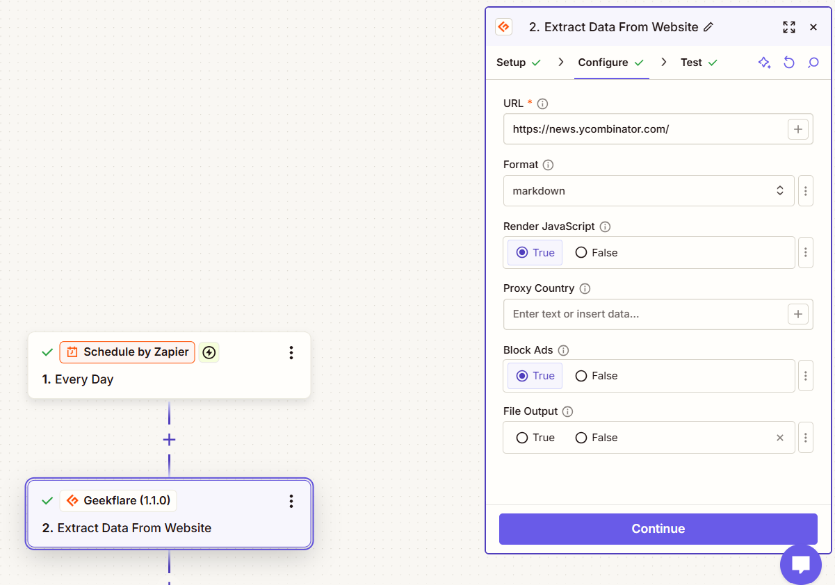
Task: Select '2. Extract Data From Website' step card
Action: [169, 514]
